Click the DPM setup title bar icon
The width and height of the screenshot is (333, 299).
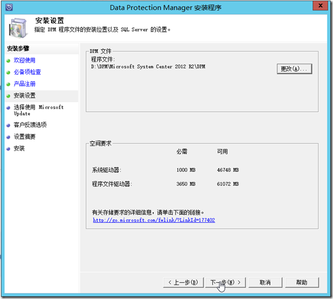9,7
